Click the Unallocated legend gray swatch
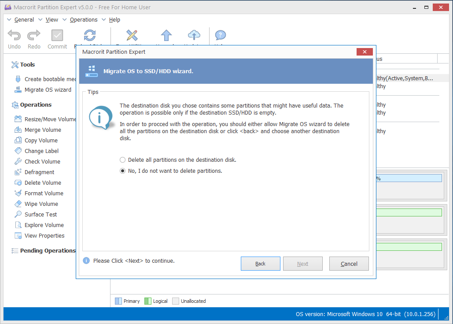453x324 pixels. point(176,301)
